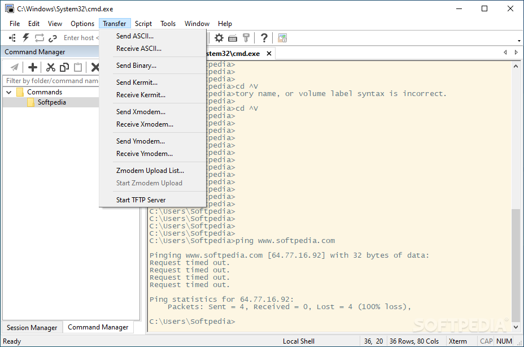Image resolution: width=524 pixels, height=347 pixels.
Task: Select Receive Kermit... option
Action: (x=152, y=95)
